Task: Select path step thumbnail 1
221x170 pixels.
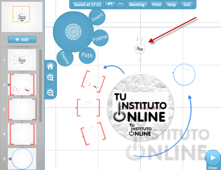Action: [x=22, y=60]
